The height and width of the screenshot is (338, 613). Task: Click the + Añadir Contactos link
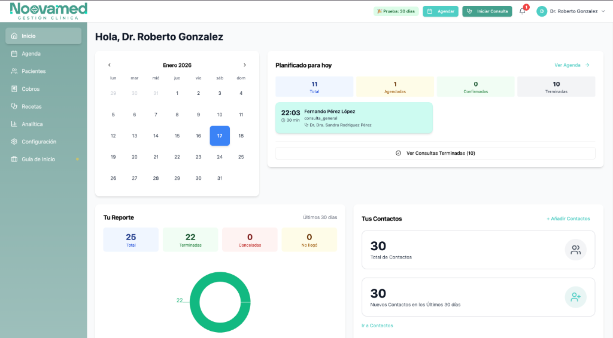568,219
